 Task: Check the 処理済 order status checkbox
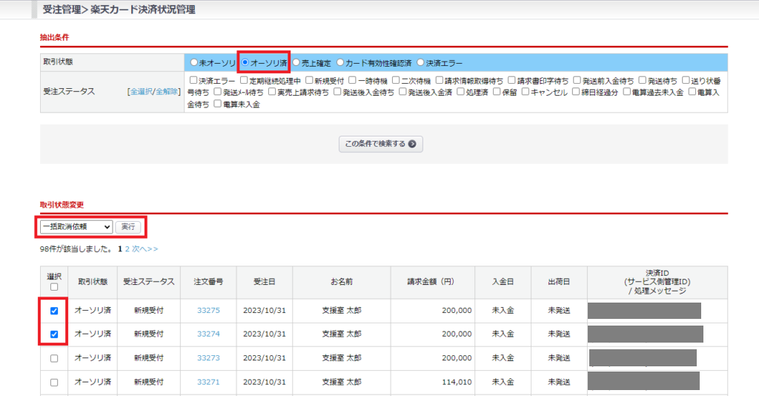(460, 92)
